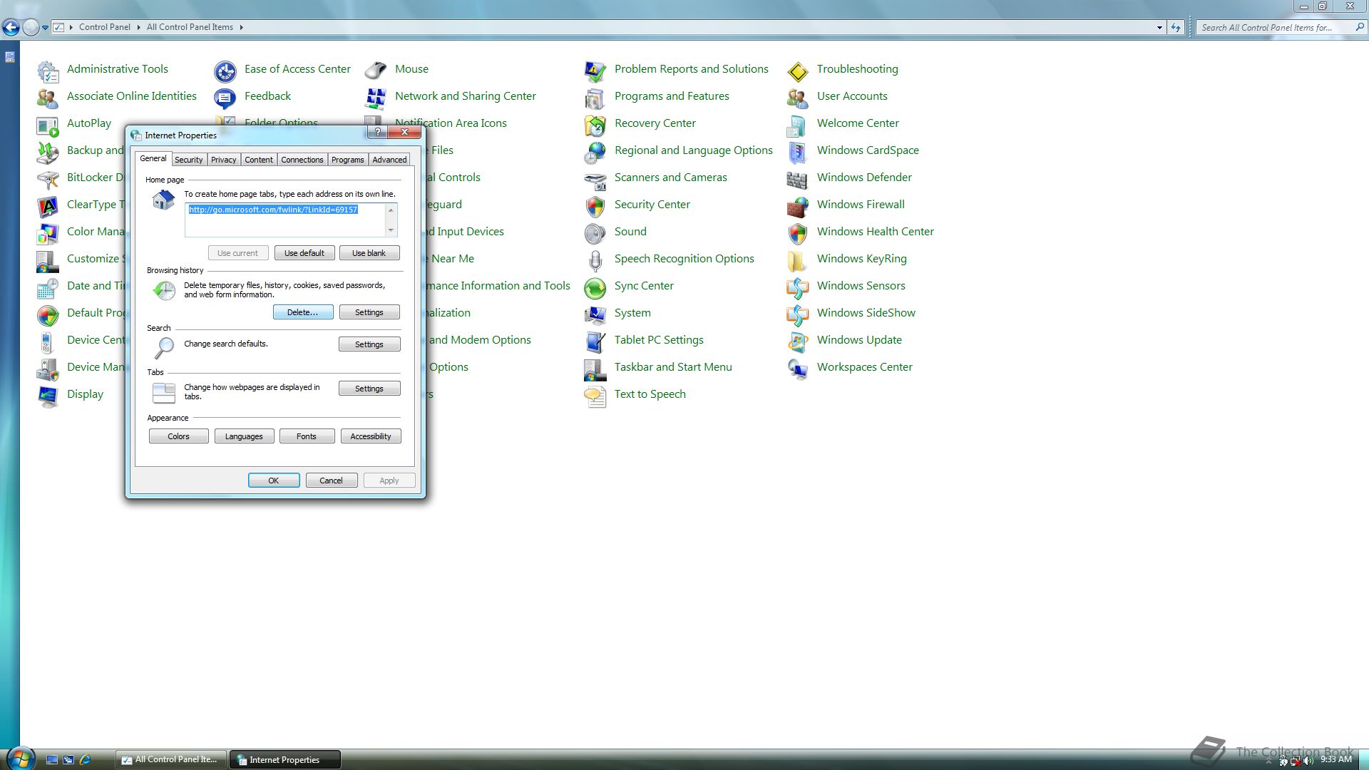Image resolution: width=1369 pixels, height=770 pixels.
Task: Click the Use blank button
Action: click(369, 253)
